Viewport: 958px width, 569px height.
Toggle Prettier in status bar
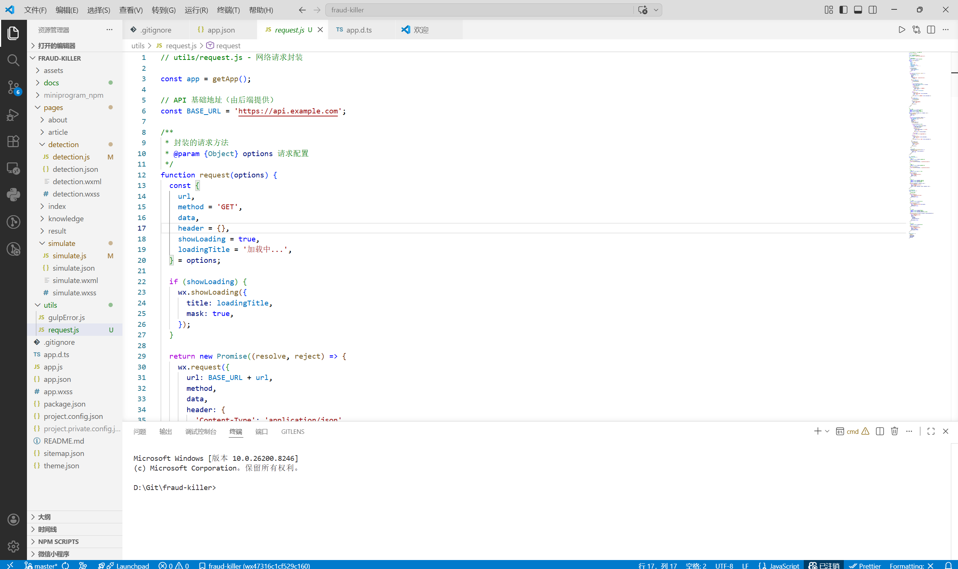865,566
